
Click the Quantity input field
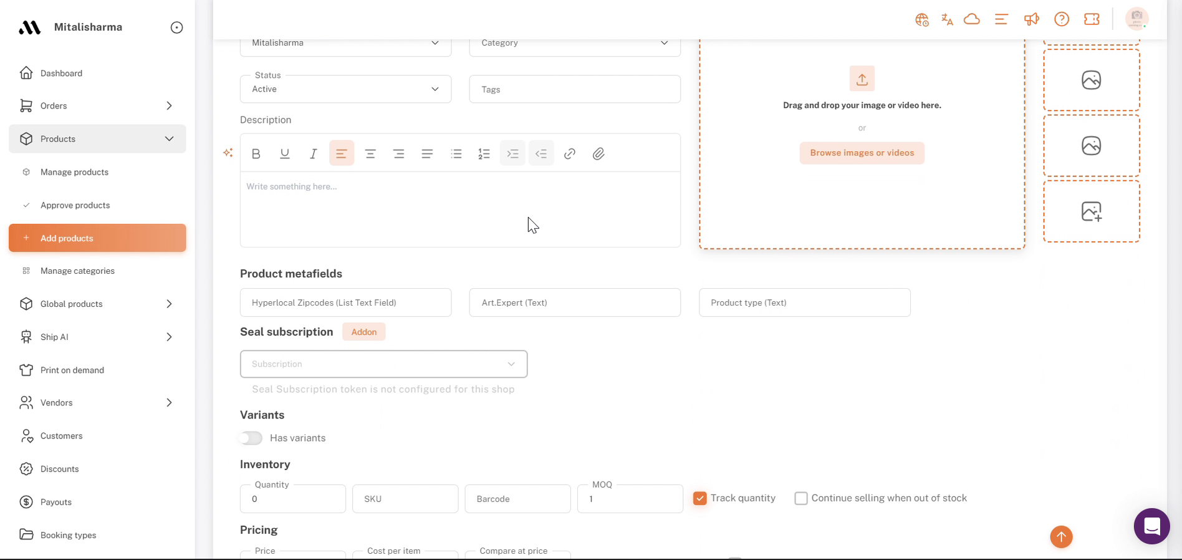pos(292,499)
